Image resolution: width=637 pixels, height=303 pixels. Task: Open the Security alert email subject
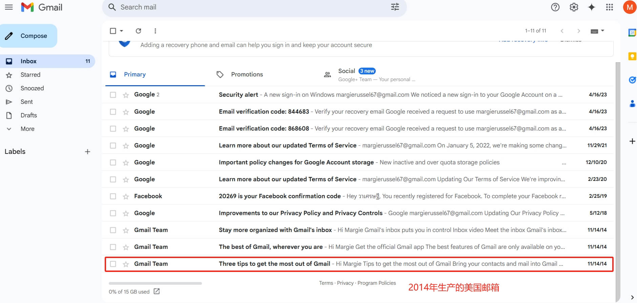pyautogui.click(x=238, y=95)
